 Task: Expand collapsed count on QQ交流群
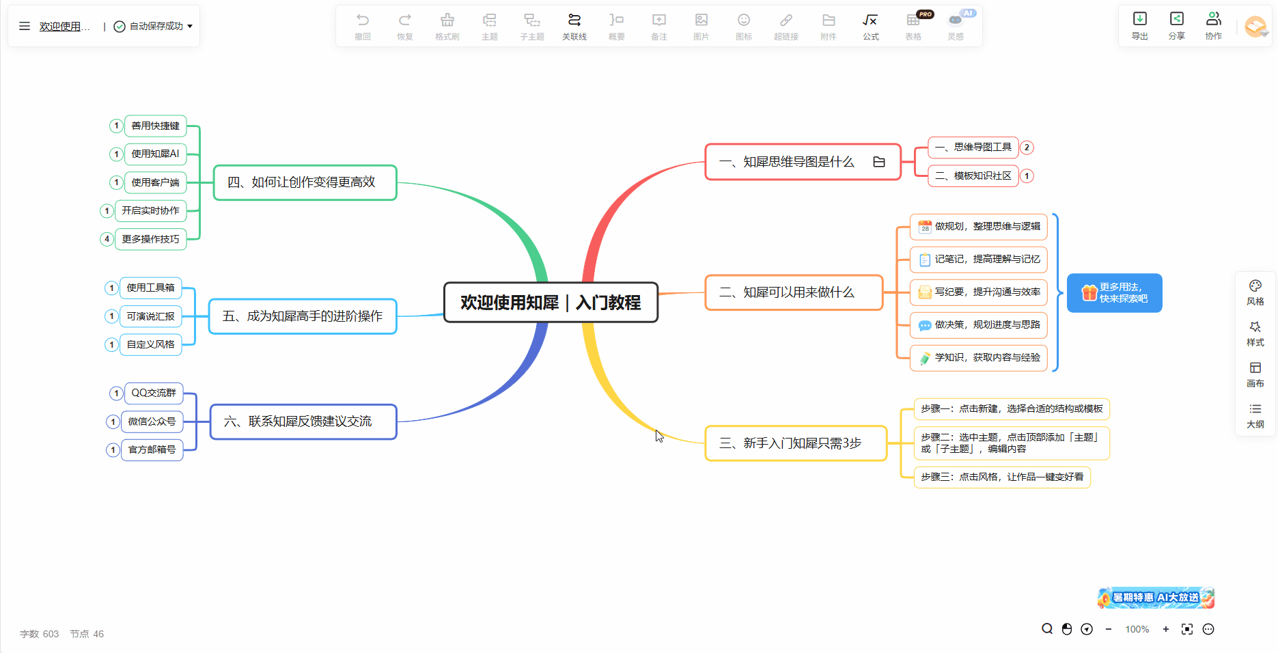tap(117, 393)
